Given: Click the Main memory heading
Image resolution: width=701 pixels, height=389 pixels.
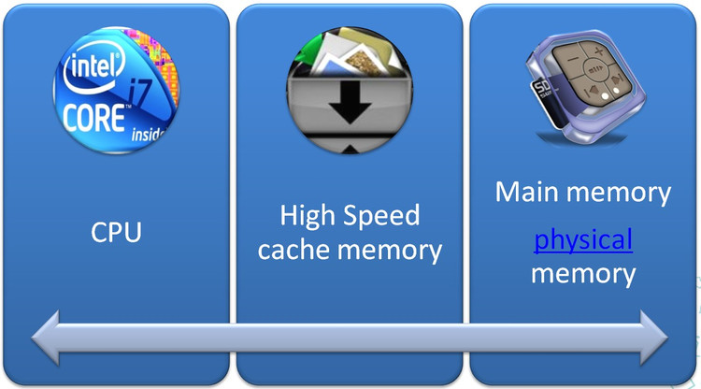Looking at the screenshot, I should [x=583, y=193].
